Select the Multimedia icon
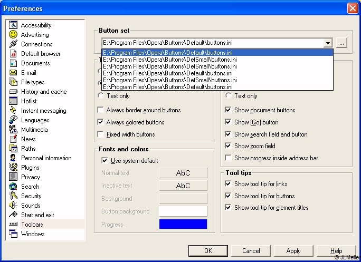The image size is (361, 262). 13,129
